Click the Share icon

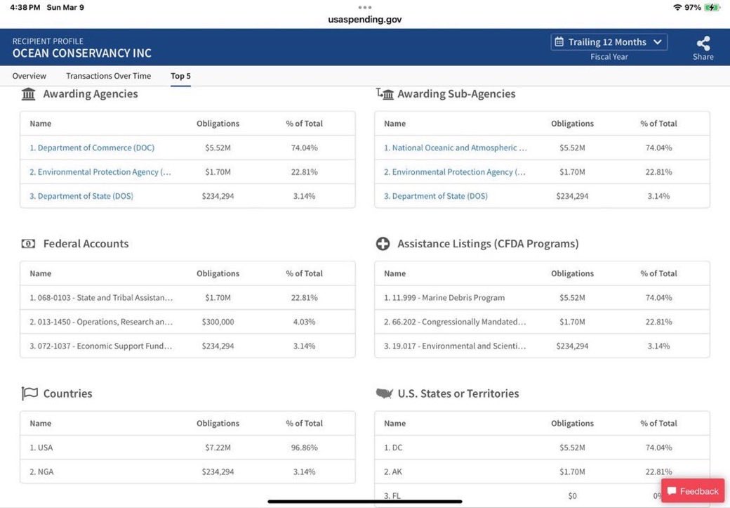pos(703,43)
